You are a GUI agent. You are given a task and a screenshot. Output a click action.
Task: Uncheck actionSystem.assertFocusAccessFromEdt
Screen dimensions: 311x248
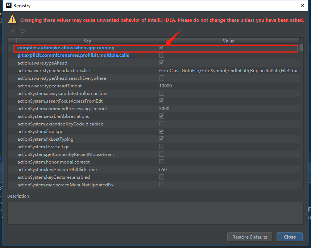pos(161,101)
